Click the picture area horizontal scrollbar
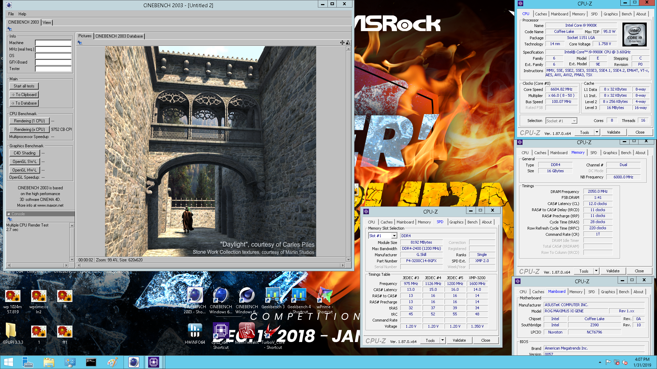Image resolution: width=657 pixels, height=369 pixels. (x=211, y=265)
